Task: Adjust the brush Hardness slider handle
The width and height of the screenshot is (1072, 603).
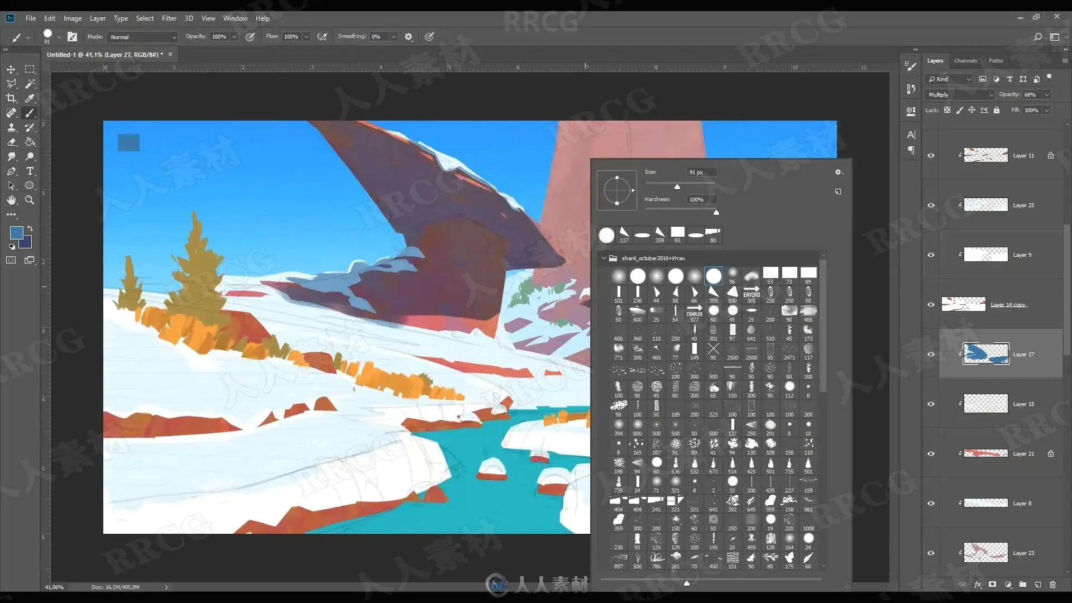Action: tap(716, 213)
